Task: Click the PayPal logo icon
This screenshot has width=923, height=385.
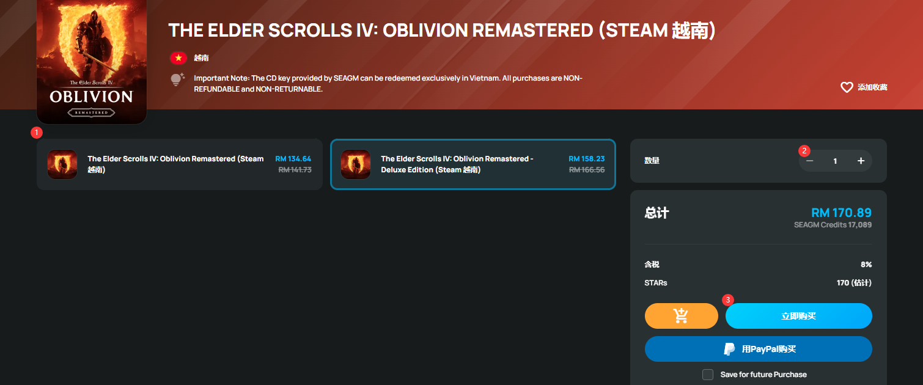Action: click(729, 349)
